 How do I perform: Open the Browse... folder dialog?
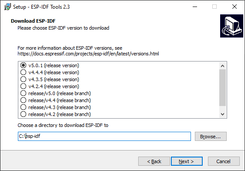tap(211, 136)
